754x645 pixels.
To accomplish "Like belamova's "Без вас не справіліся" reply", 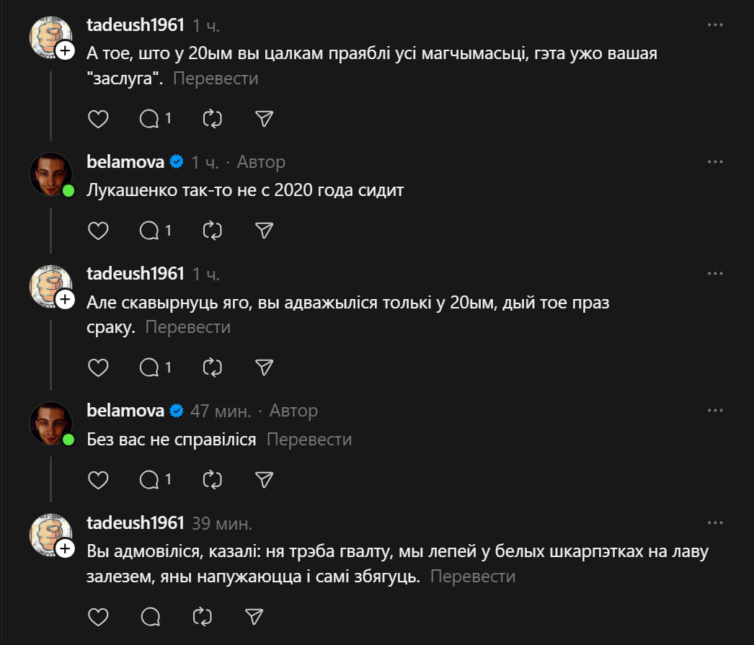I will click(x=98, y=479).
